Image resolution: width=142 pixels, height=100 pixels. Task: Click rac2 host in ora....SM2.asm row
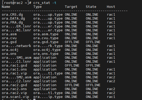coord(111,77)
